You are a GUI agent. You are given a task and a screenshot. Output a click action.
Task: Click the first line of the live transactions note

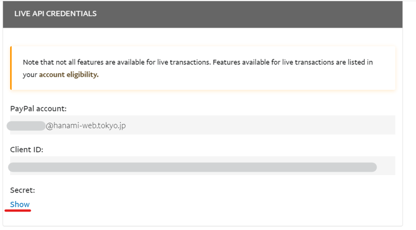tap(198, 62)
